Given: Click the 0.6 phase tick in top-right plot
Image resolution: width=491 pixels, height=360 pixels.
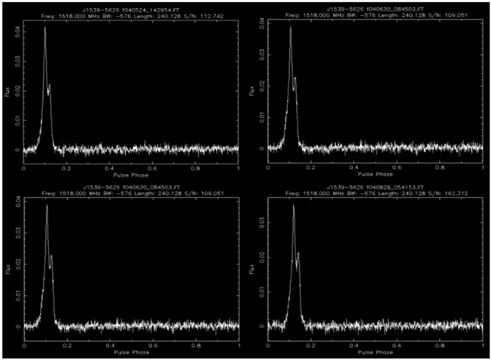Looking at the screenshot, I should point(396,168).
